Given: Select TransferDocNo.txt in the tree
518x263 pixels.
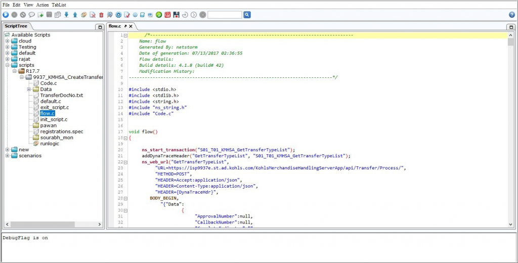Looking at the screenshot, I should click(x=61, y=95).
